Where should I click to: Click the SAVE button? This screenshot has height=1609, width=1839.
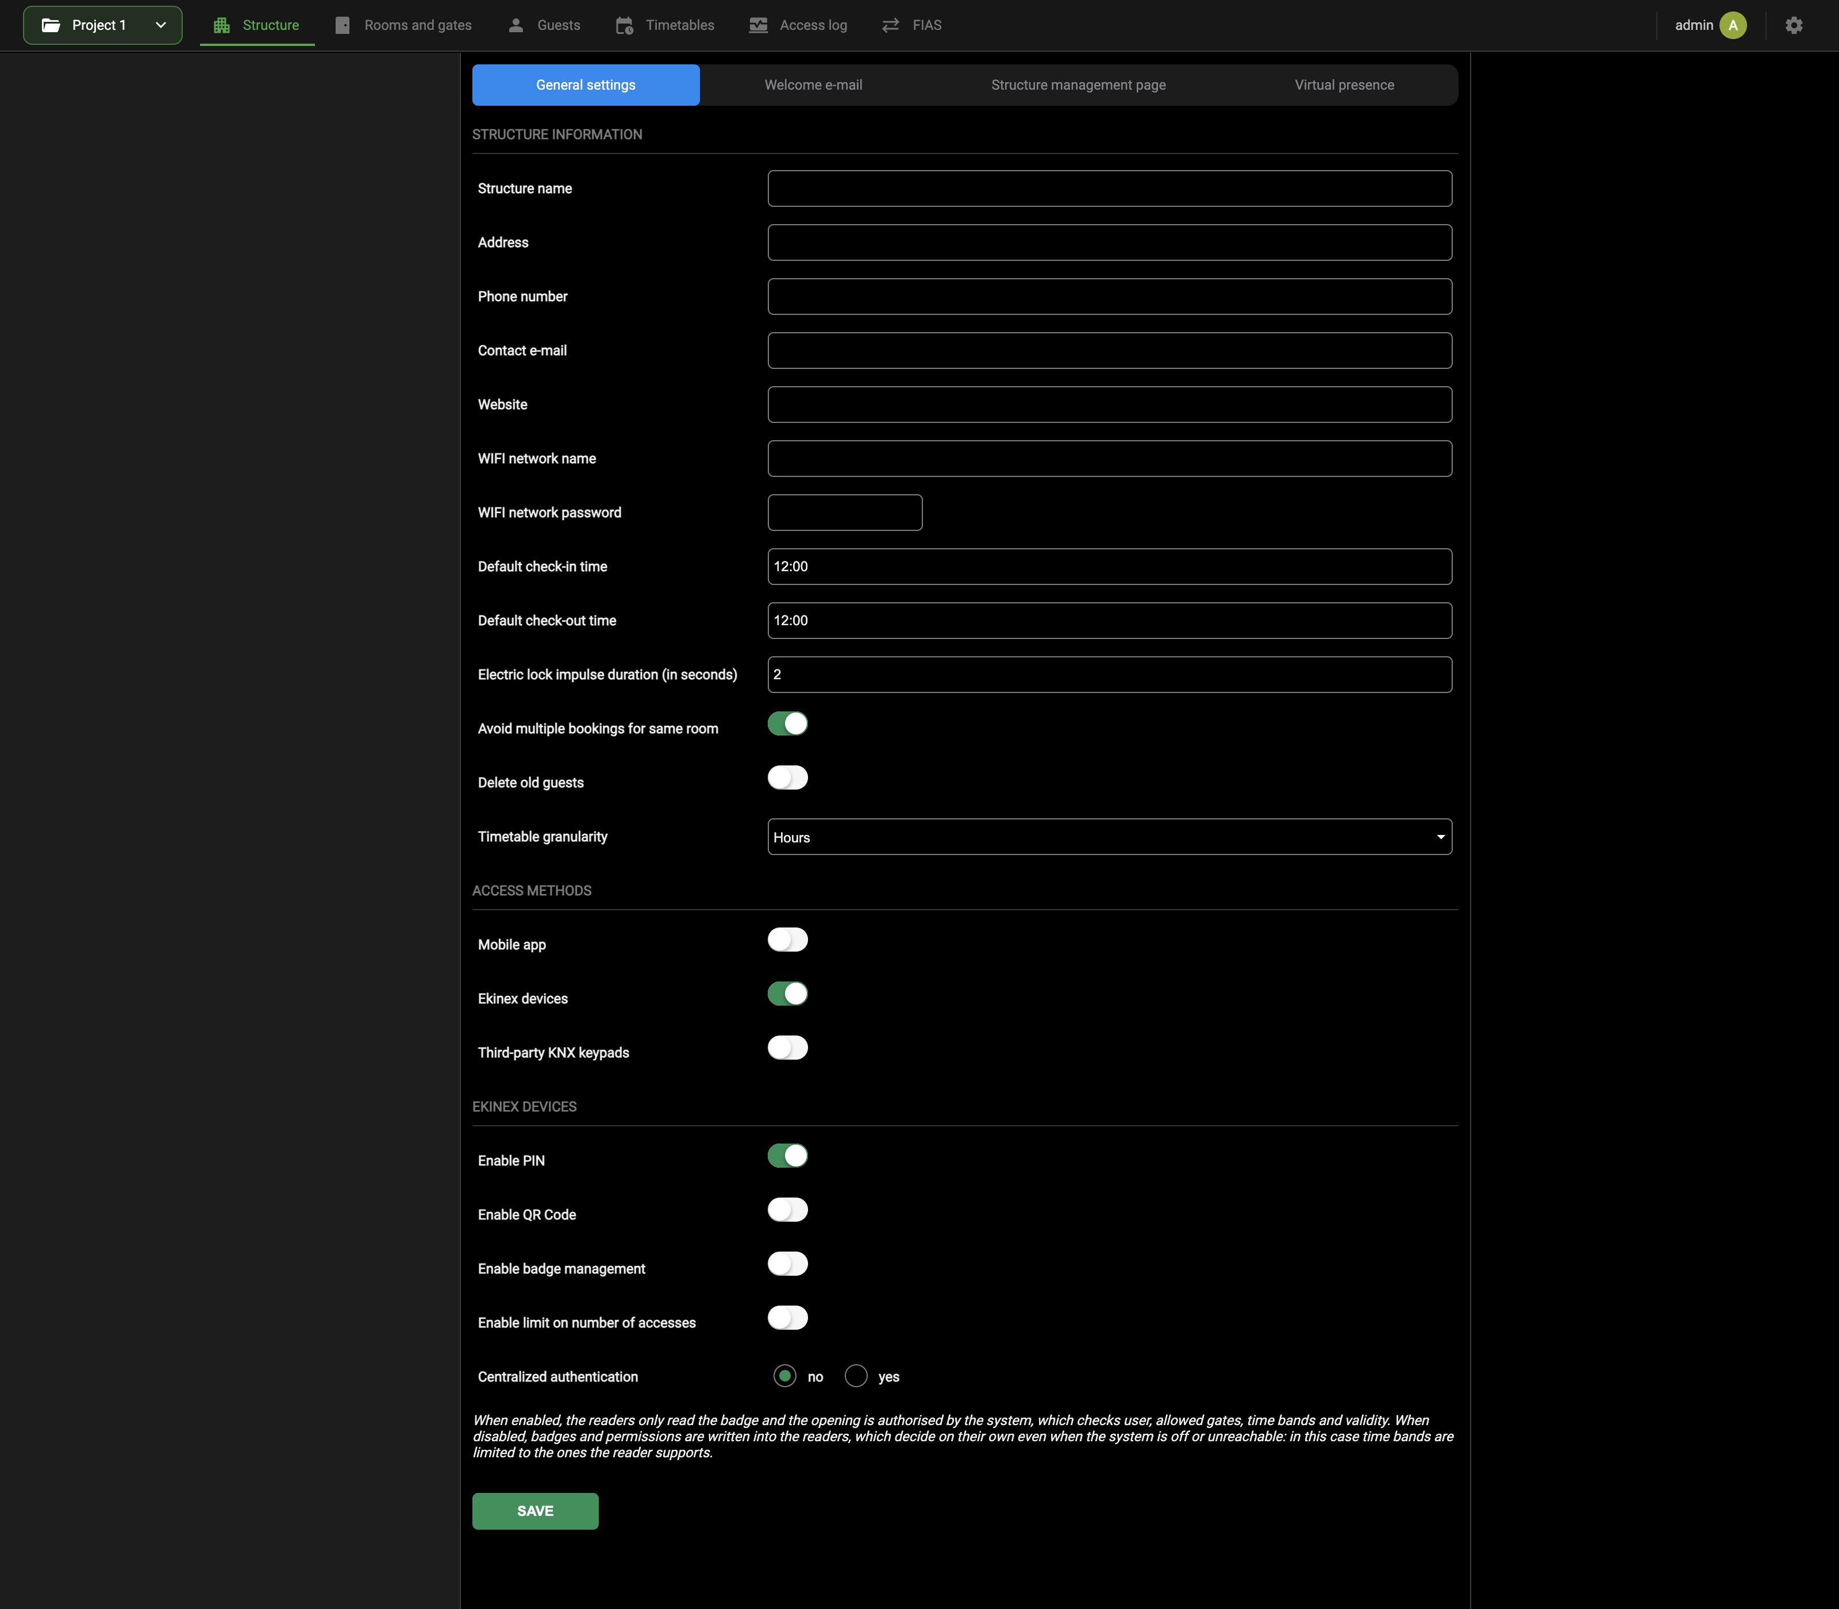pyautogui.click(x=535, y=1511)
